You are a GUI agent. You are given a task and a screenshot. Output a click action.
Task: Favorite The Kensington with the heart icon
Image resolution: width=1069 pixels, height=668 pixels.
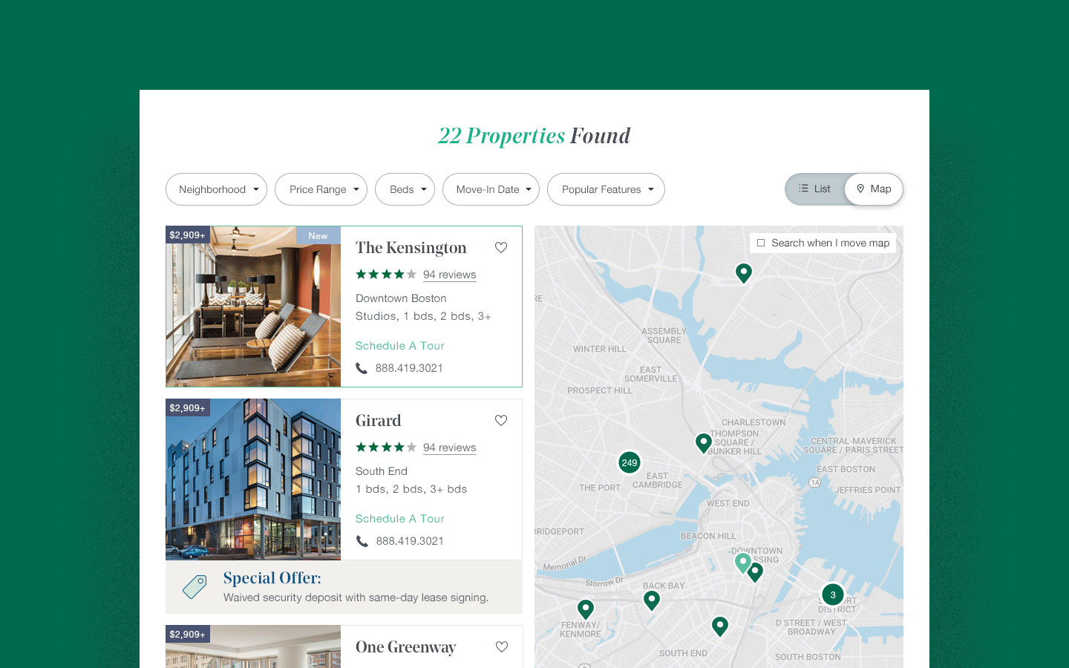point(501,247)
